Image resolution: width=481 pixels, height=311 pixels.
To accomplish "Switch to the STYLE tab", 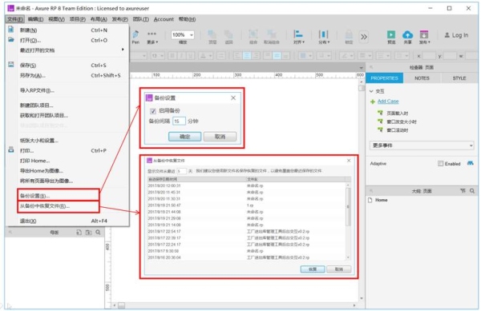I will (x=459, y=78).
